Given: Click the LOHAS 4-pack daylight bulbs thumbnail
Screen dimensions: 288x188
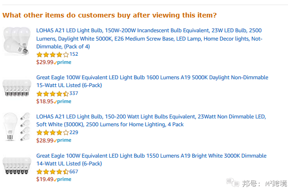Looking at the screenshot, I should tap(17, 41).
